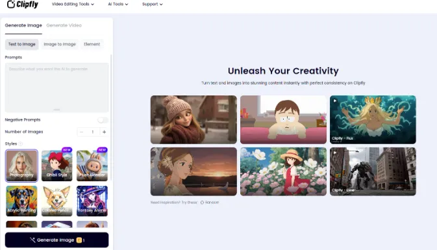Choose the Plush Monster style

pyautogui.click(x=92, y=166)
